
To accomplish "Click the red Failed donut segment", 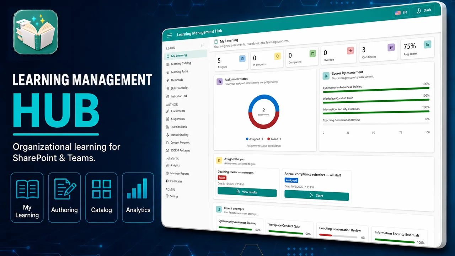I will point(264,126).
